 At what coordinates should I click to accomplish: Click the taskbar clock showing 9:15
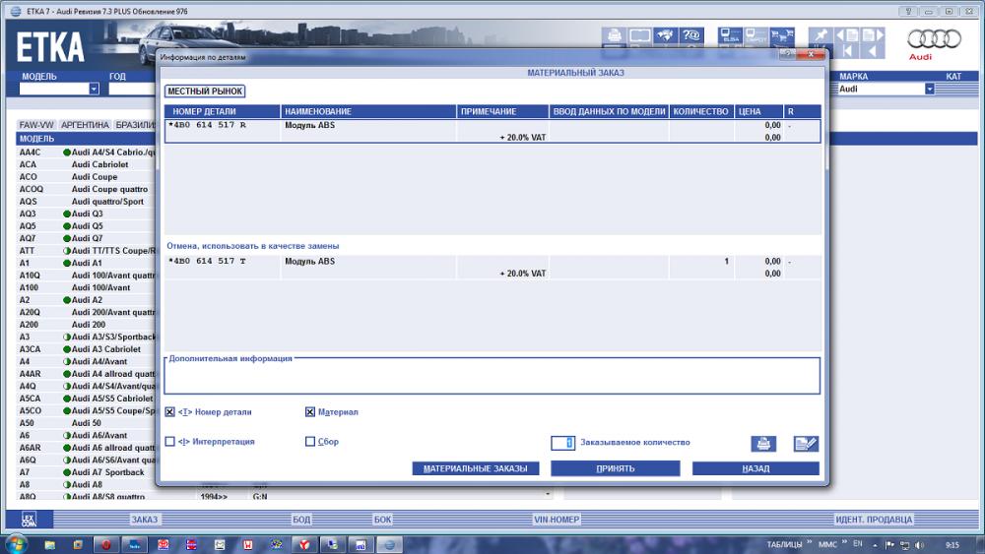click(x=952, y=545)
